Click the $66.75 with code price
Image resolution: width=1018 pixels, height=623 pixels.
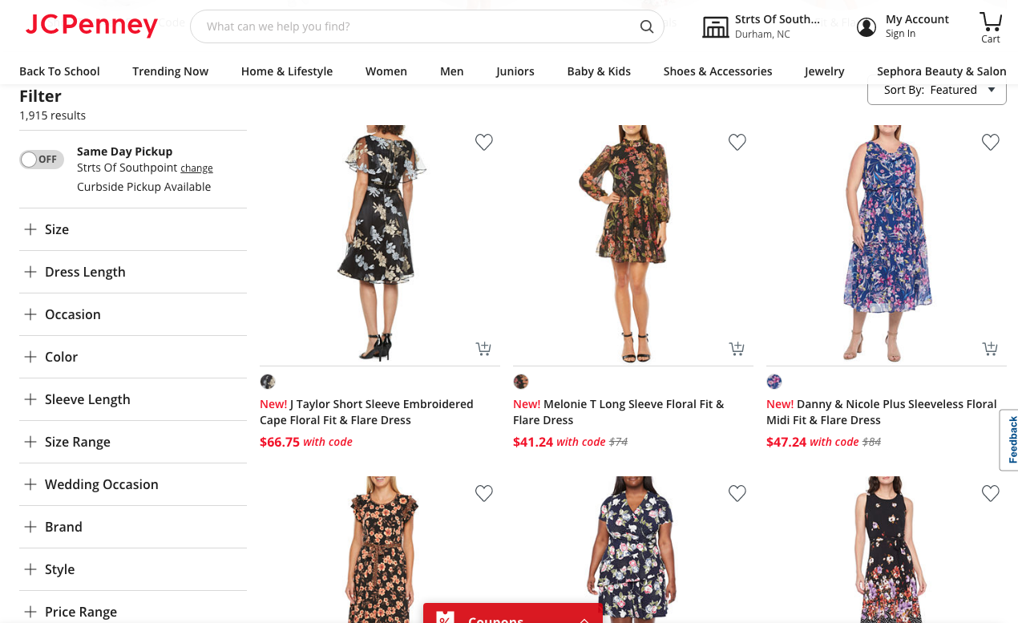tap(306, 442)
